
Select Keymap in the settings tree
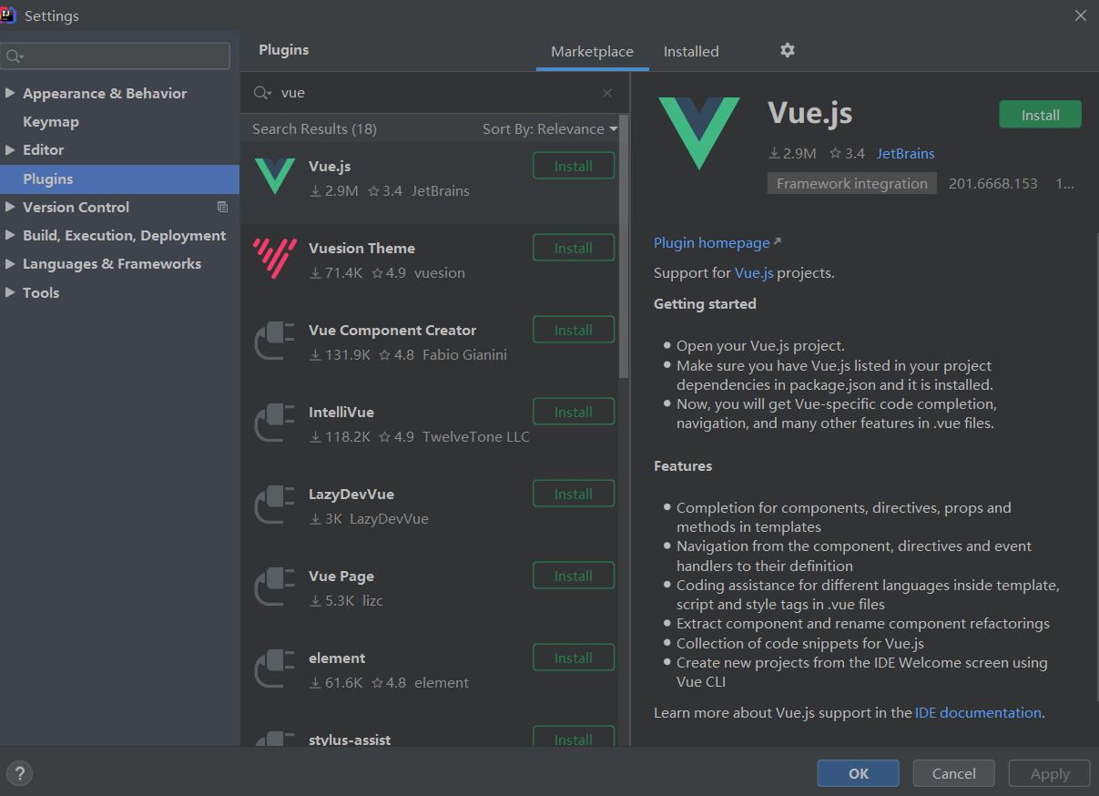[x=51, y=121]
